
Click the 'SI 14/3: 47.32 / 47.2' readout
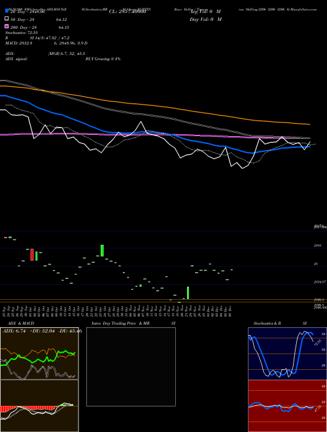point(50,38)
